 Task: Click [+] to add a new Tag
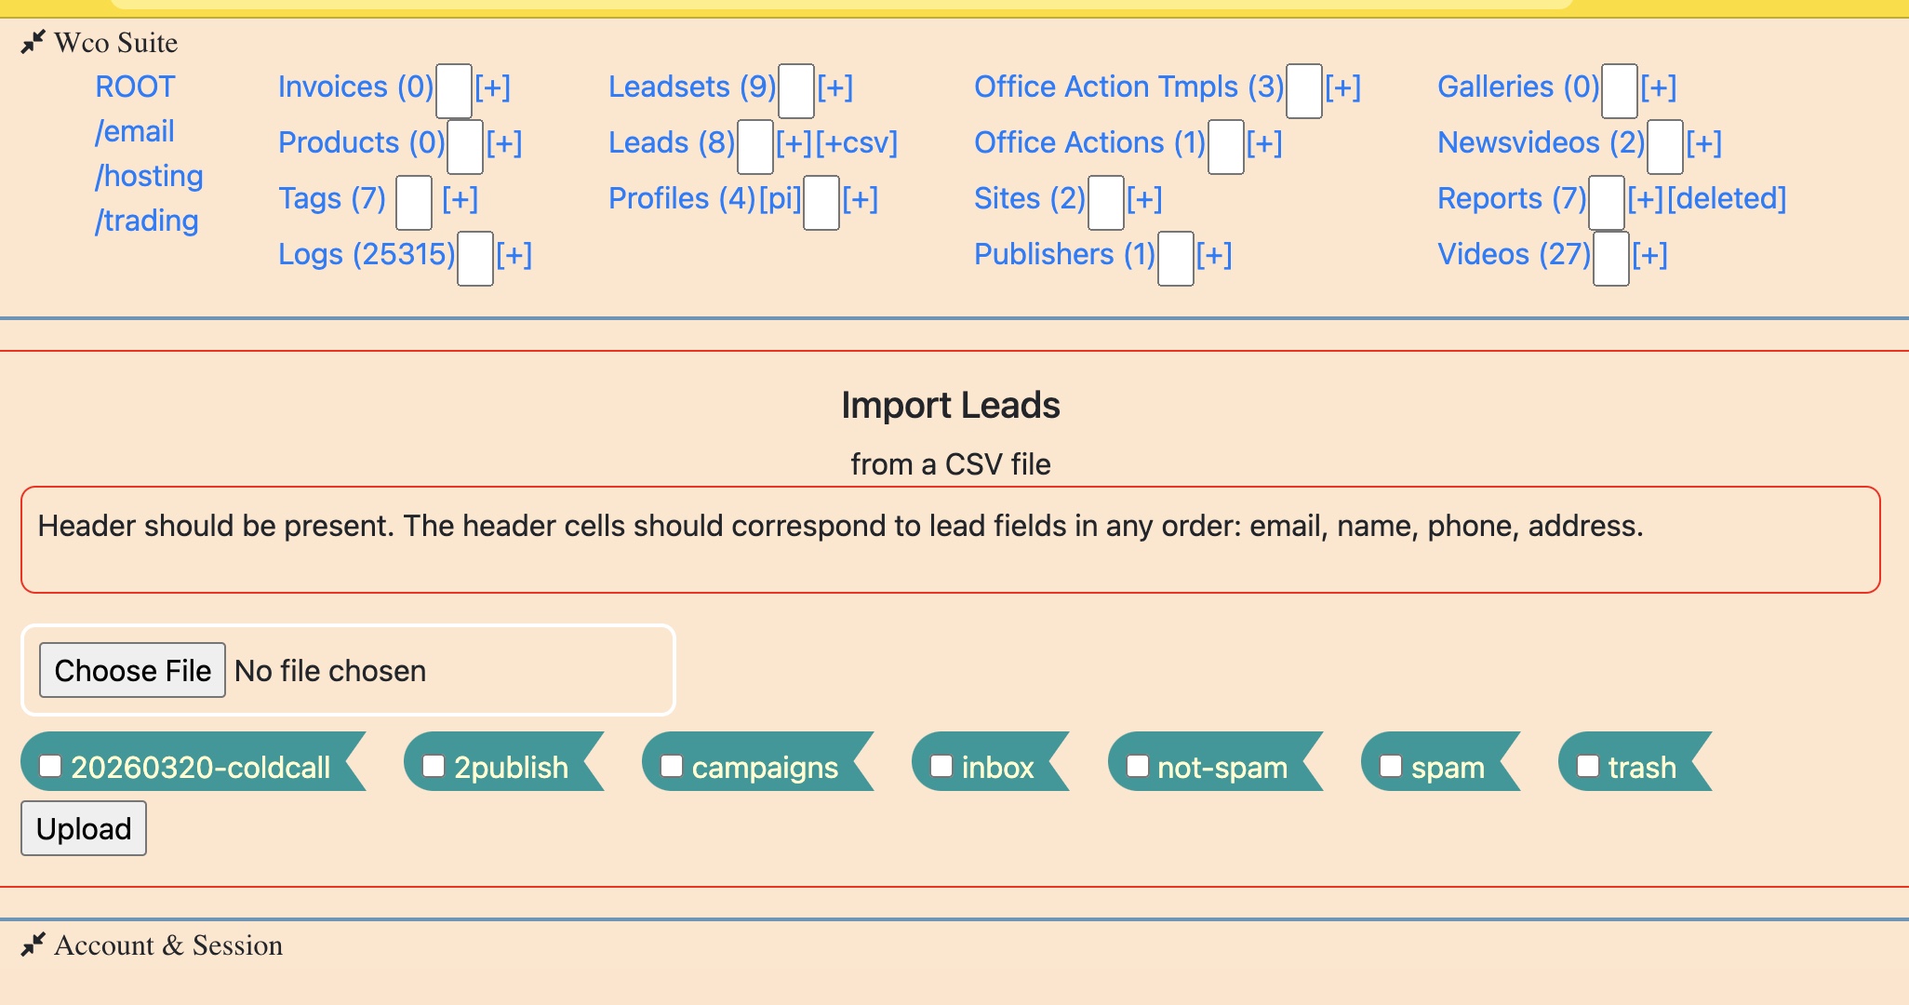pos(461,197)
